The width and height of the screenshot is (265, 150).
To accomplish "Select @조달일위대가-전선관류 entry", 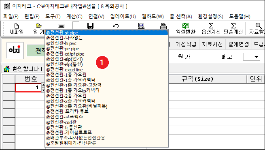I will (106, 143).
